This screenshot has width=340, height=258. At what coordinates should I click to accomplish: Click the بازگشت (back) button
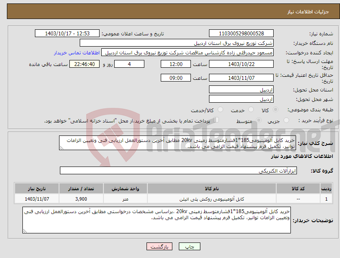click(x=159, y=246)
